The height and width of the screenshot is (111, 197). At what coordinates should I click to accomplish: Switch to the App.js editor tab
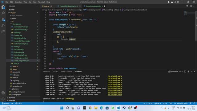coord(47,6)
